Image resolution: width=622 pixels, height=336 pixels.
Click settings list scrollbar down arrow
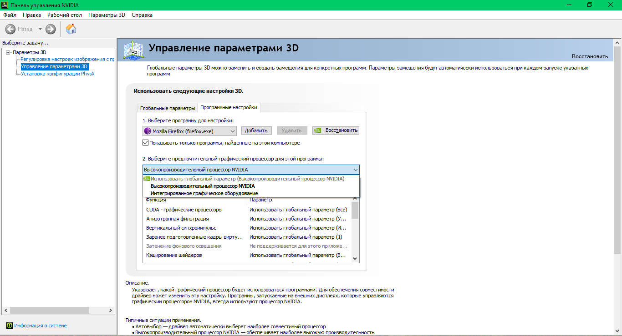(355, 258)
